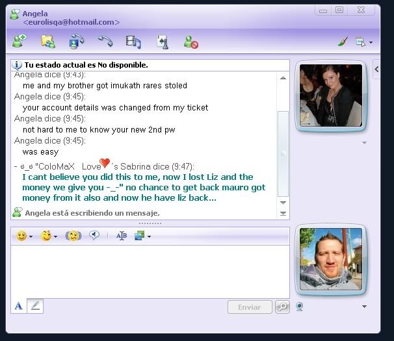Open the color scheme paintbrush icon
Image resolution: width=394 pixels, height=341 pixels.
[343, 42]
